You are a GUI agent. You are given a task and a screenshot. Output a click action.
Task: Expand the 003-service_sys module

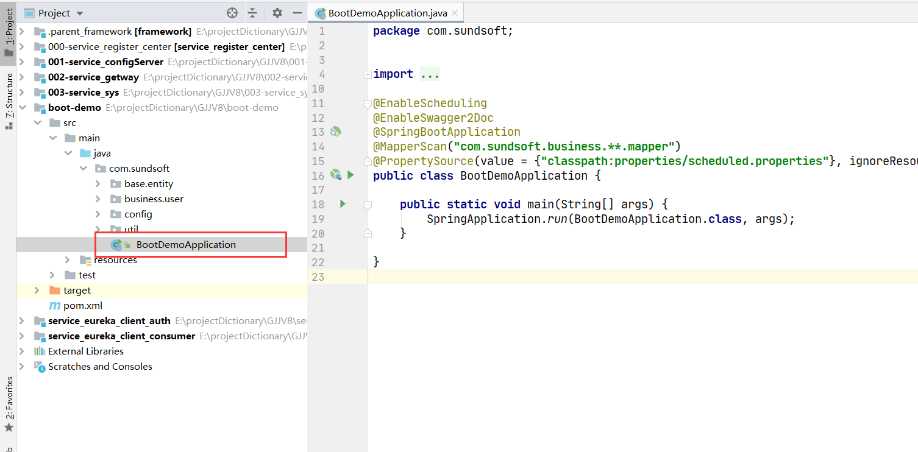point(22,92)
